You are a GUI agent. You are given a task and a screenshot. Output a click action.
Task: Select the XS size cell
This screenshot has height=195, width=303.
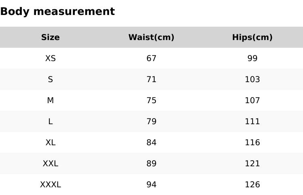[50, 59]
